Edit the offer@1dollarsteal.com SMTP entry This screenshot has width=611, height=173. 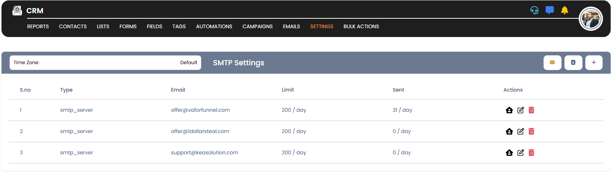pos(520,131)
